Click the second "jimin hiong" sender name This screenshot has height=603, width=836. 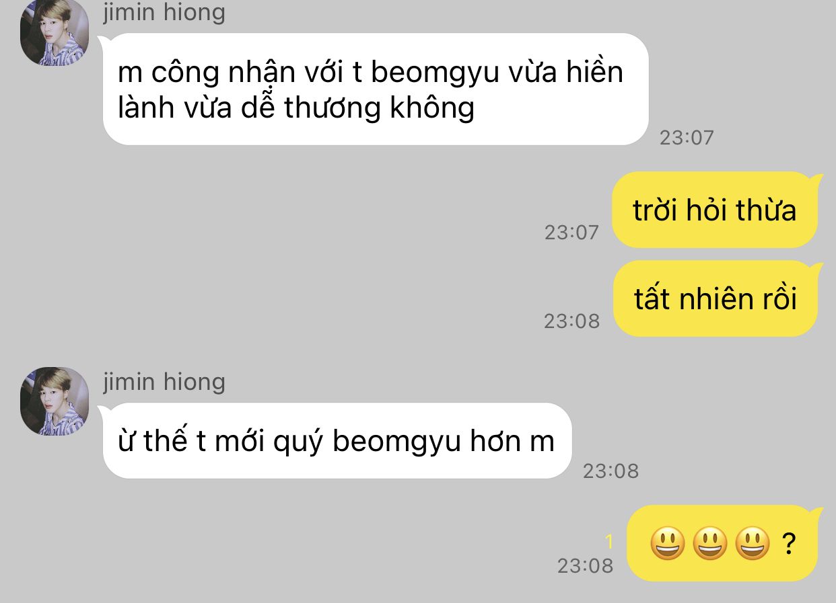tap(164, 382)
